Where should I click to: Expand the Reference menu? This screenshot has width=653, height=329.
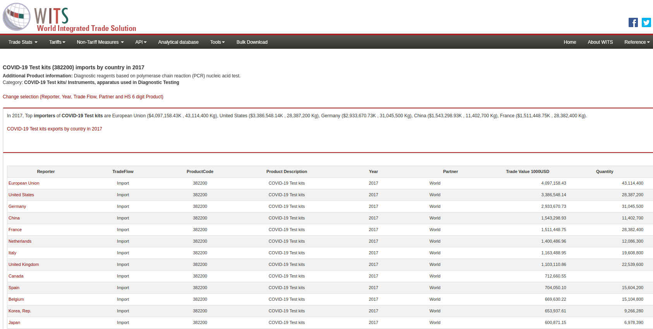pos(636,42)
